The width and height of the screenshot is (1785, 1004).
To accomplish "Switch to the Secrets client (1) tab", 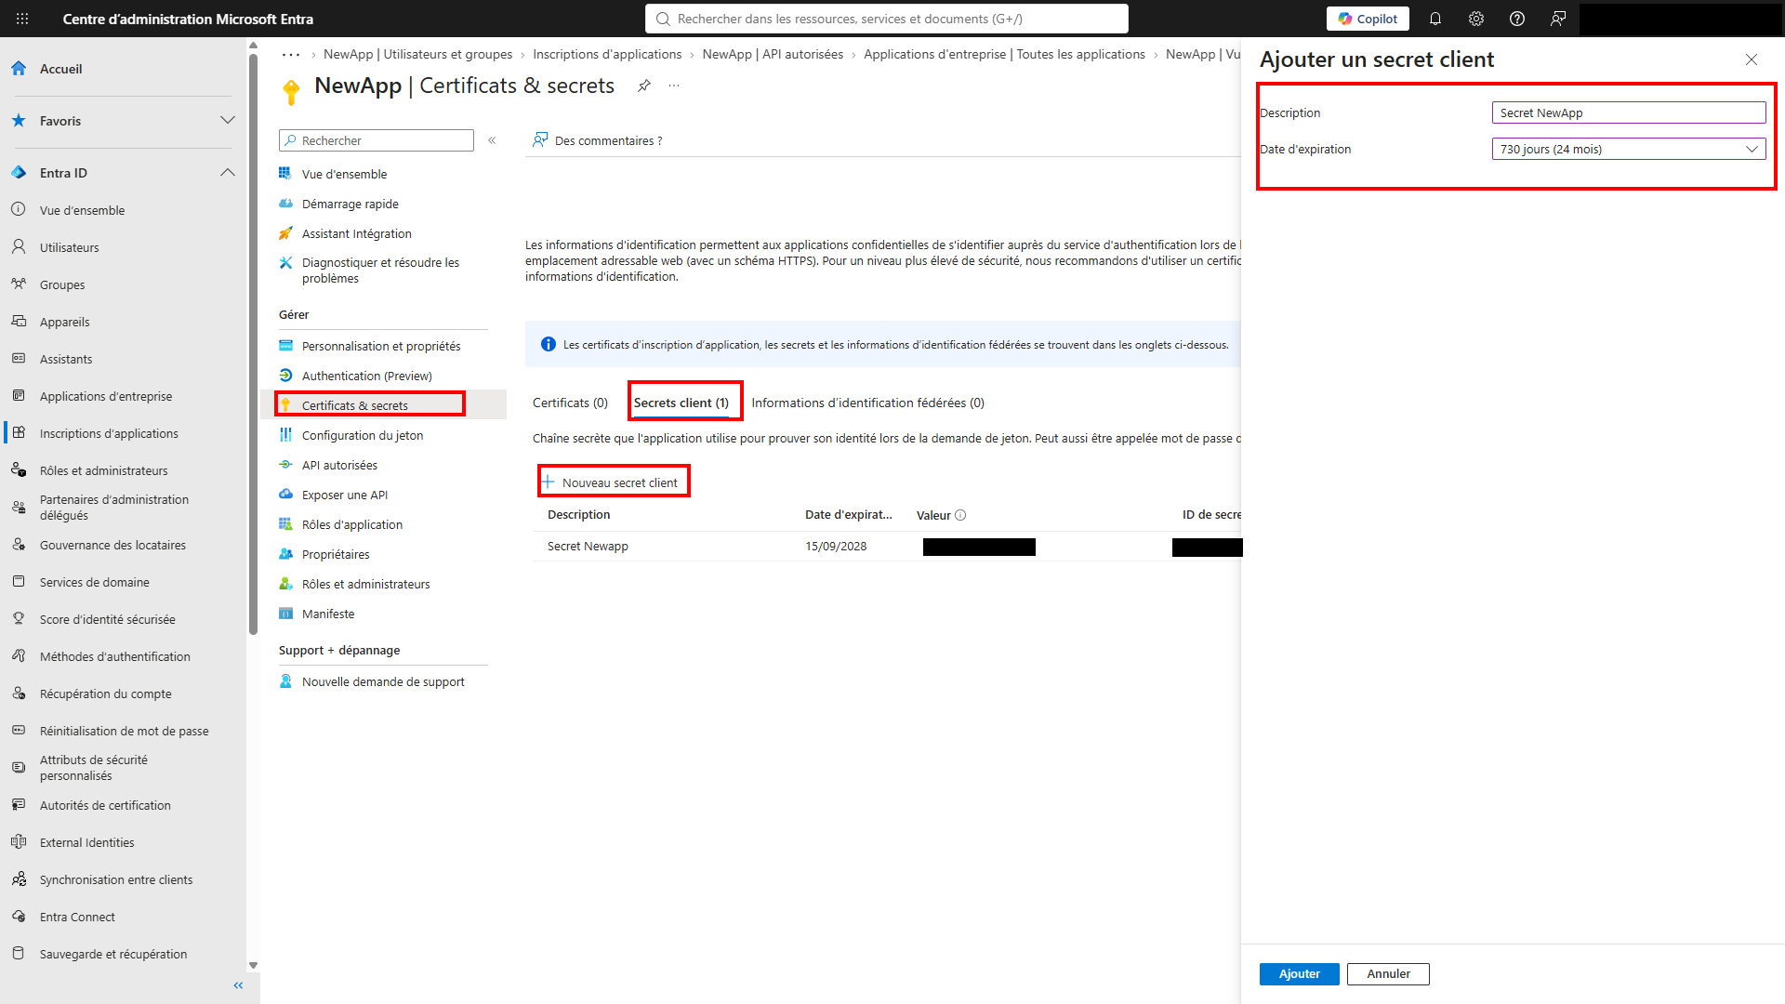I will coord(681,403).
